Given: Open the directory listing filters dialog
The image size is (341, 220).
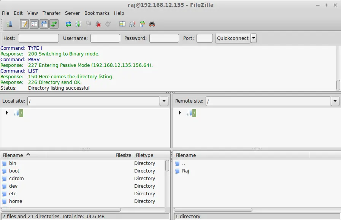Looking at the screenshot, I should [122, 24].
